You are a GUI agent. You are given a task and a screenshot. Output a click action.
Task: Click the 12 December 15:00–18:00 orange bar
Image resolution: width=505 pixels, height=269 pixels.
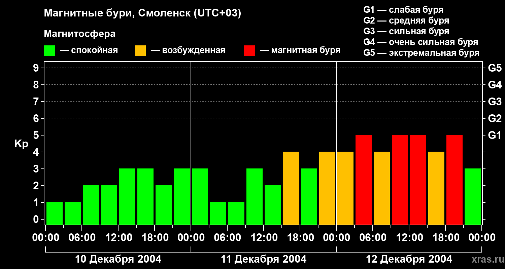pyautogui.click(x=436, y=188)
